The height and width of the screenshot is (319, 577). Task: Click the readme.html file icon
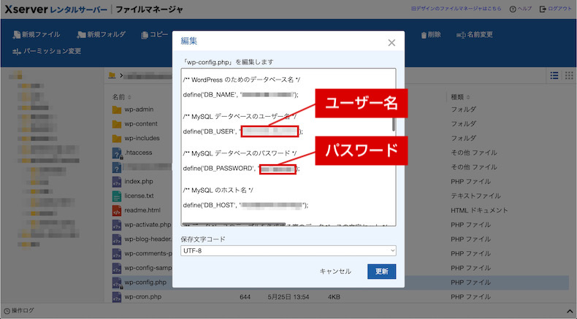coord(117,210)
